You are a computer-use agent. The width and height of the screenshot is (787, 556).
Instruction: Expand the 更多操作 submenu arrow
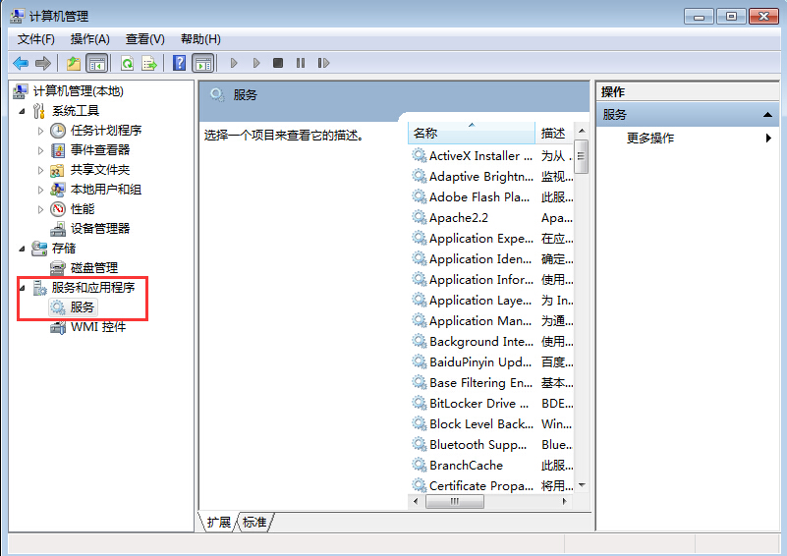point(768,139)
